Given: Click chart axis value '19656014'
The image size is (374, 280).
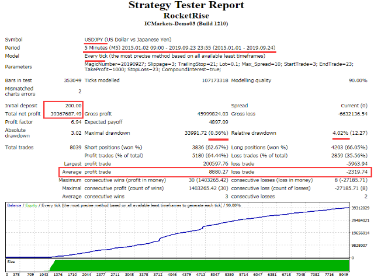Looking at the screenshot, I should 360,233.
